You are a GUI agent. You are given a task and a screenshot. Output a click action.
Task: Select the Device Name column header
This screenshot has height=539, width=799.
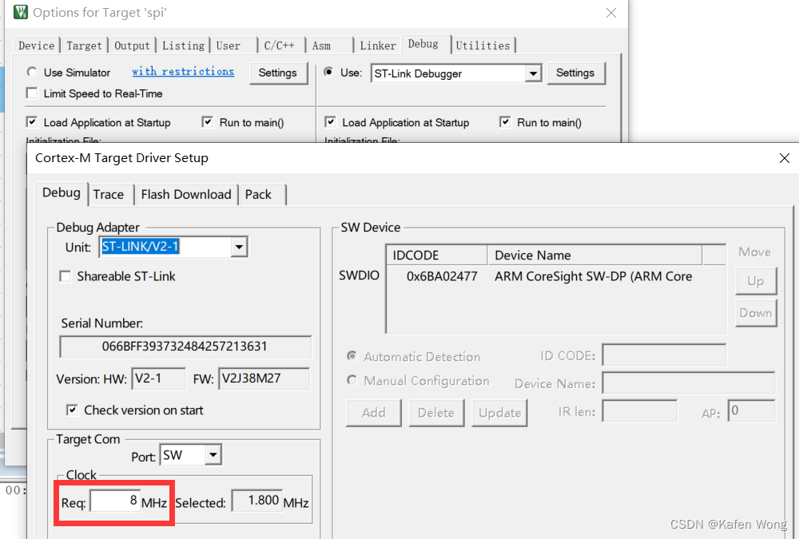click(x=594, y=256)
